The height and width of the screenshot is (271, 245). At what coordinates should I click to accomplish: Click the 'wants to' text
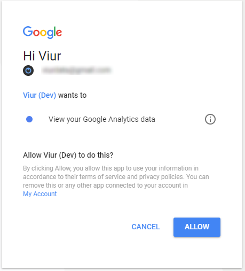click(72, 95)
